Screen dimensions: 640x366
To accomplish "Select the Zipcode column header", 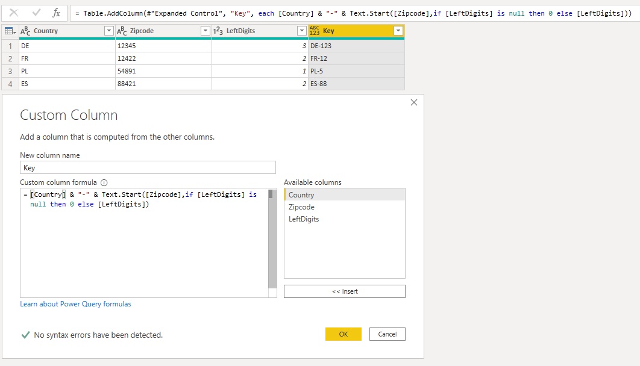I will [x=164, y=31].
